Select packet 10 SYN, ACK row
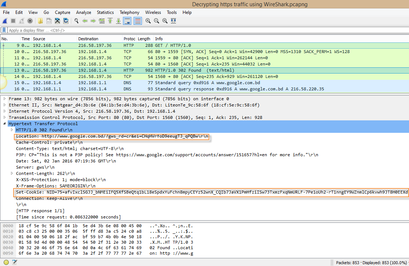This screenshot has height=266, width=409. 204,52
